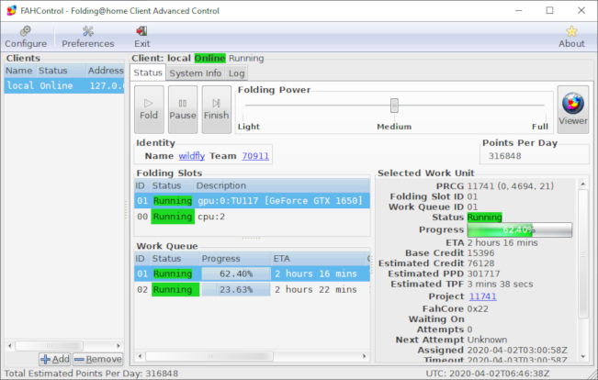598x380 pixels.
Task: Click Work Queue Status column header
Action: coord(175,259)
